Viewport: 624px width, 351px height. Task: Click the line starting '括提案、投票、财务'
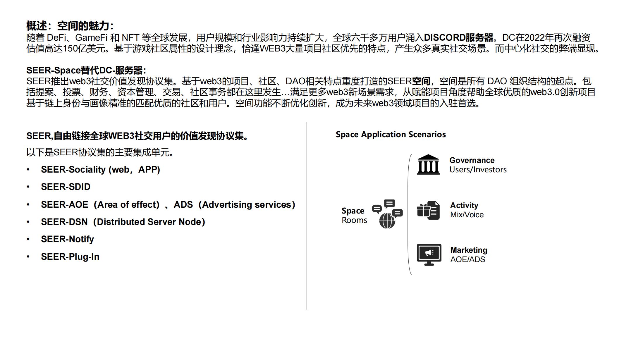pyautogui.click(x=311, y=92)
